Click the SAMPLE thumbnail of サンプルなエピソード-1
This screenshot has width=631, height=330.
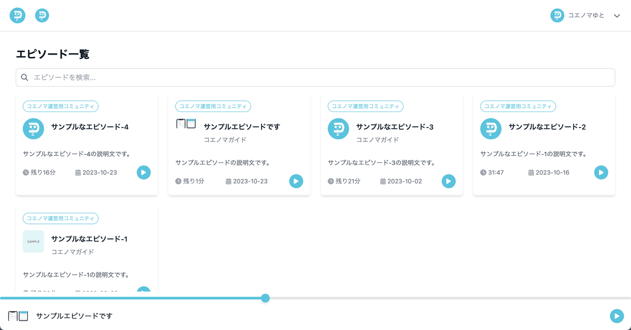[33, 241]
